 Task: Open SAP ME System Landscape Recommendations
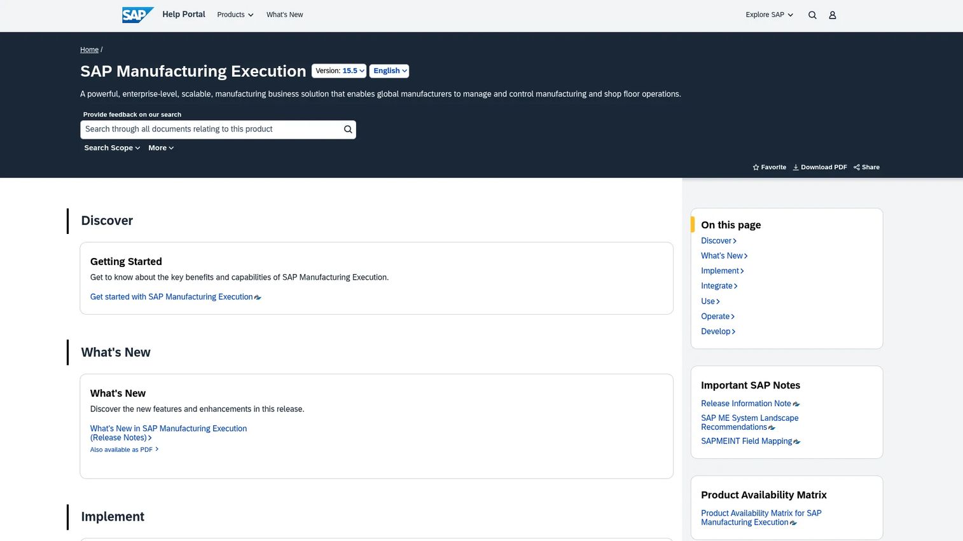[x=750, y=423]
